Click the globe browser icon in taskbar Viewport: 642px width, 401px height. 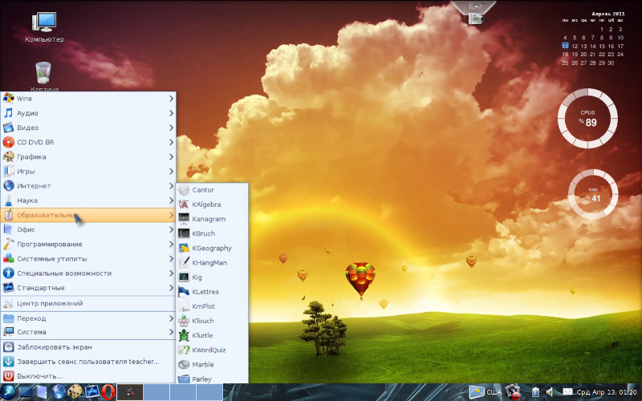(x=58, y=392)
